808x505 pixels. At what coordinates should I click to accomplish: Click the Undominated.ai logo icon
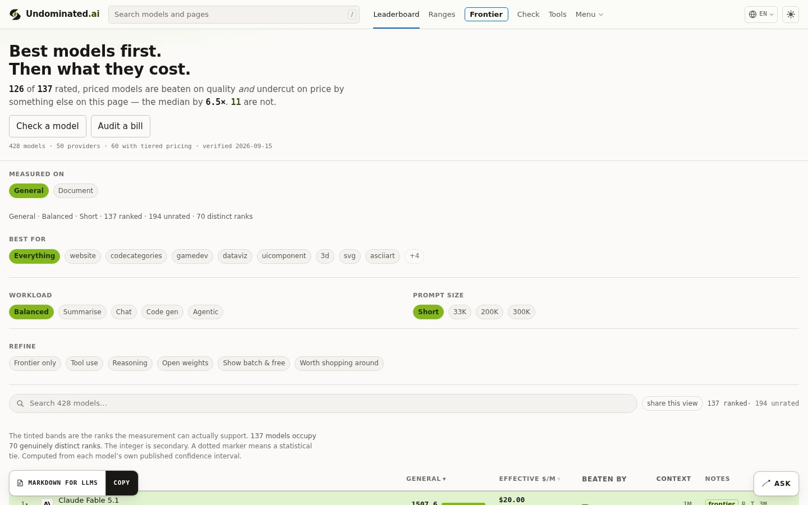[15, 15]
